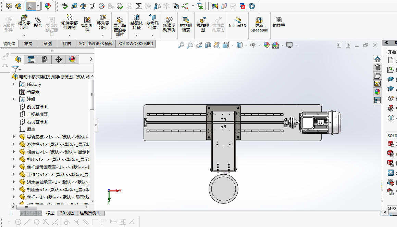Open the ConfigurationManager tab icon
The height and width of the screenshot is (227, 397).
click(45, 59)
